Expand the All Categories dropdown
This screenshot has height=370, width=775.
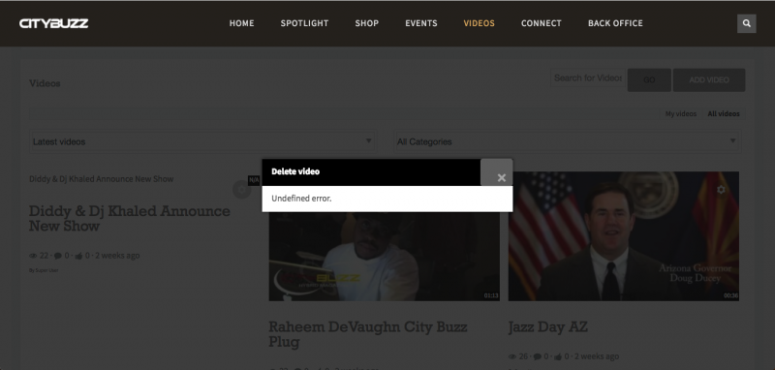[x=568, y=141]
